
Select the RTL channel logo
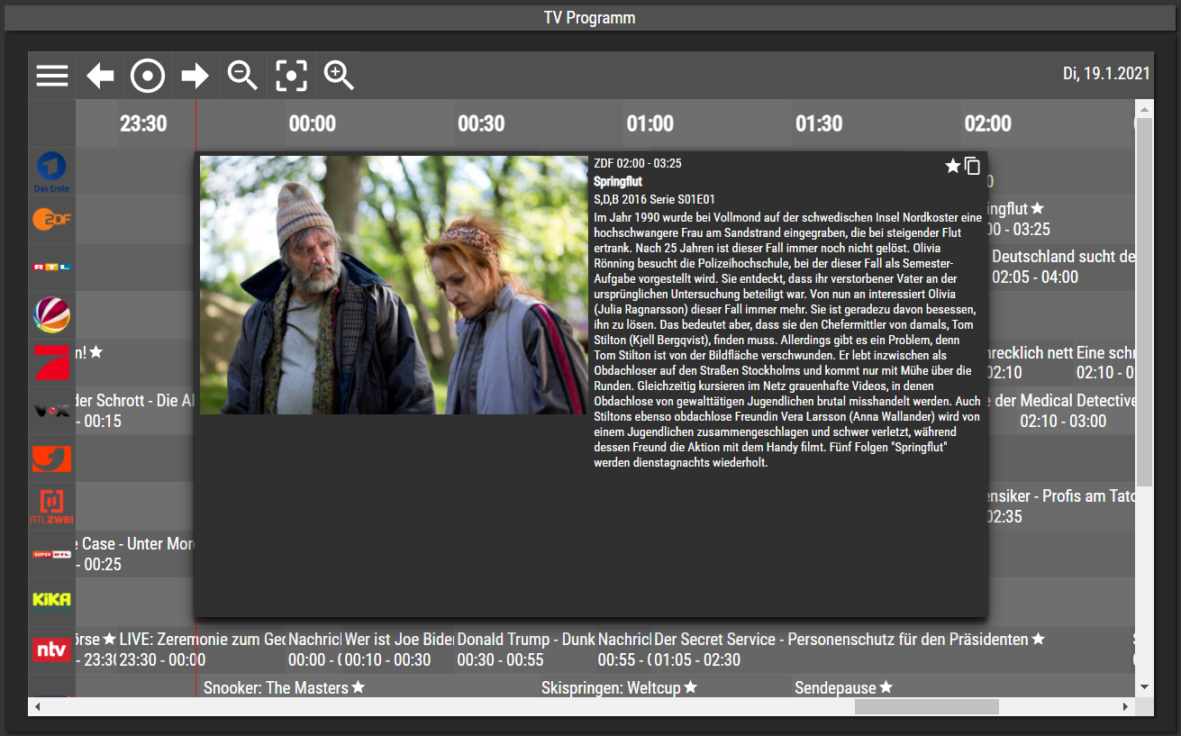coord(51,267)
